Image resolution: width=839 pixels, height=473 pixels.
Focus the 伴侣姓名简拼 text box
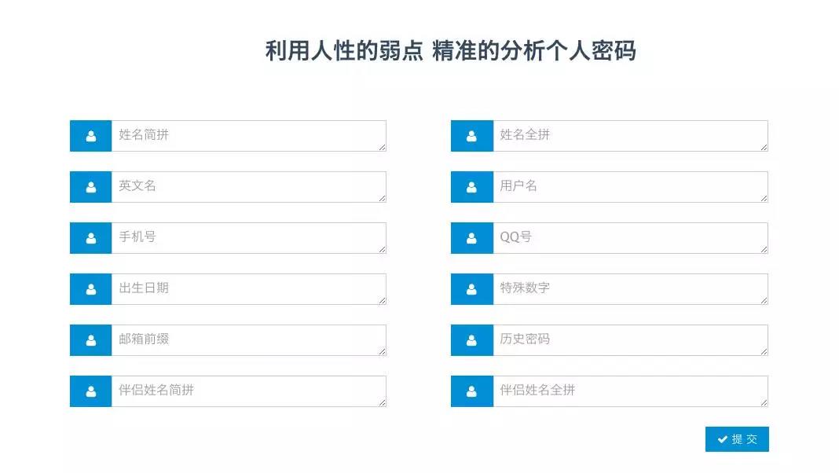point(249,391)
